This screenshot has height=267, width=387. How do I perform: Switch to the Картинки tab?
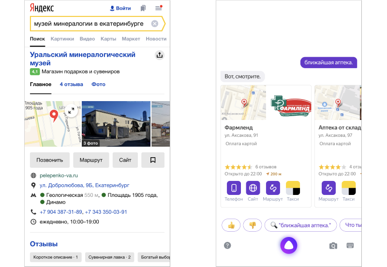click(62, 39)
